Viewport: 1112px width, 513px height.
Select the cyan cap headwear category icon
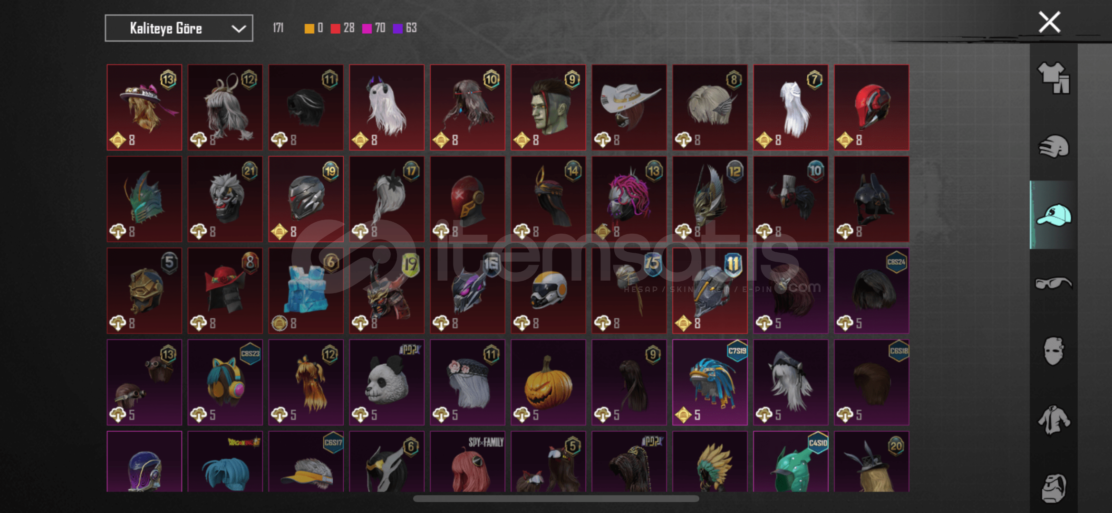(x=1054, y=215)
